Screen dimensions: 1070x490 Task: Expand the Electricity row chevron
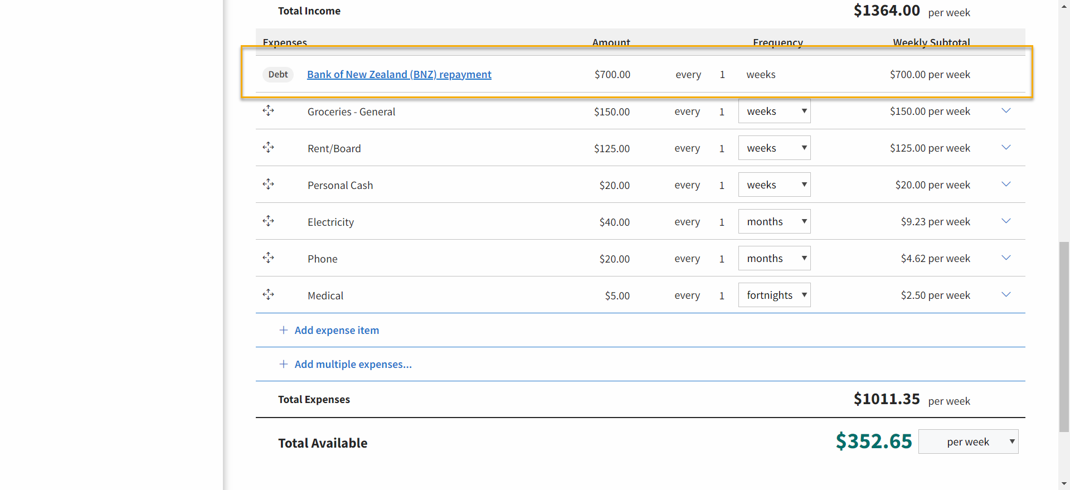(x=1006, y=221)
